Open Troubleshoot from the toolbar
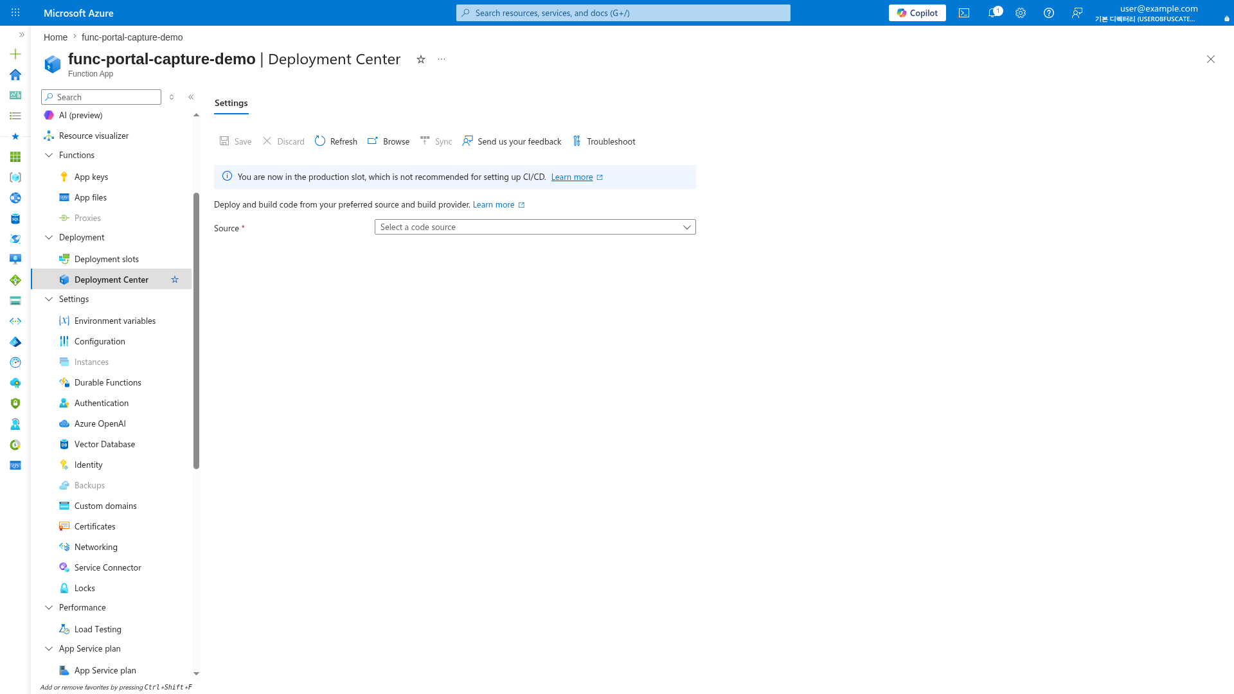 [x=604, y=141]
